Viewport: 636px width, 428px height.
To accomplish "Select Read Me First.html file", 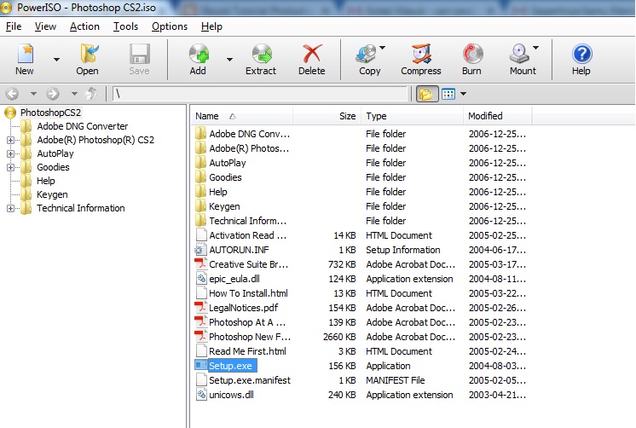I will pyautogui.click(x=247, y=351).
